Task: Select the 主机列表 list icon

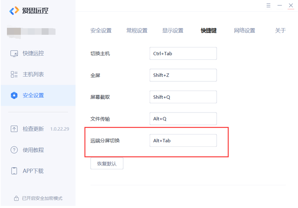Action: click(x=14, y=74)
